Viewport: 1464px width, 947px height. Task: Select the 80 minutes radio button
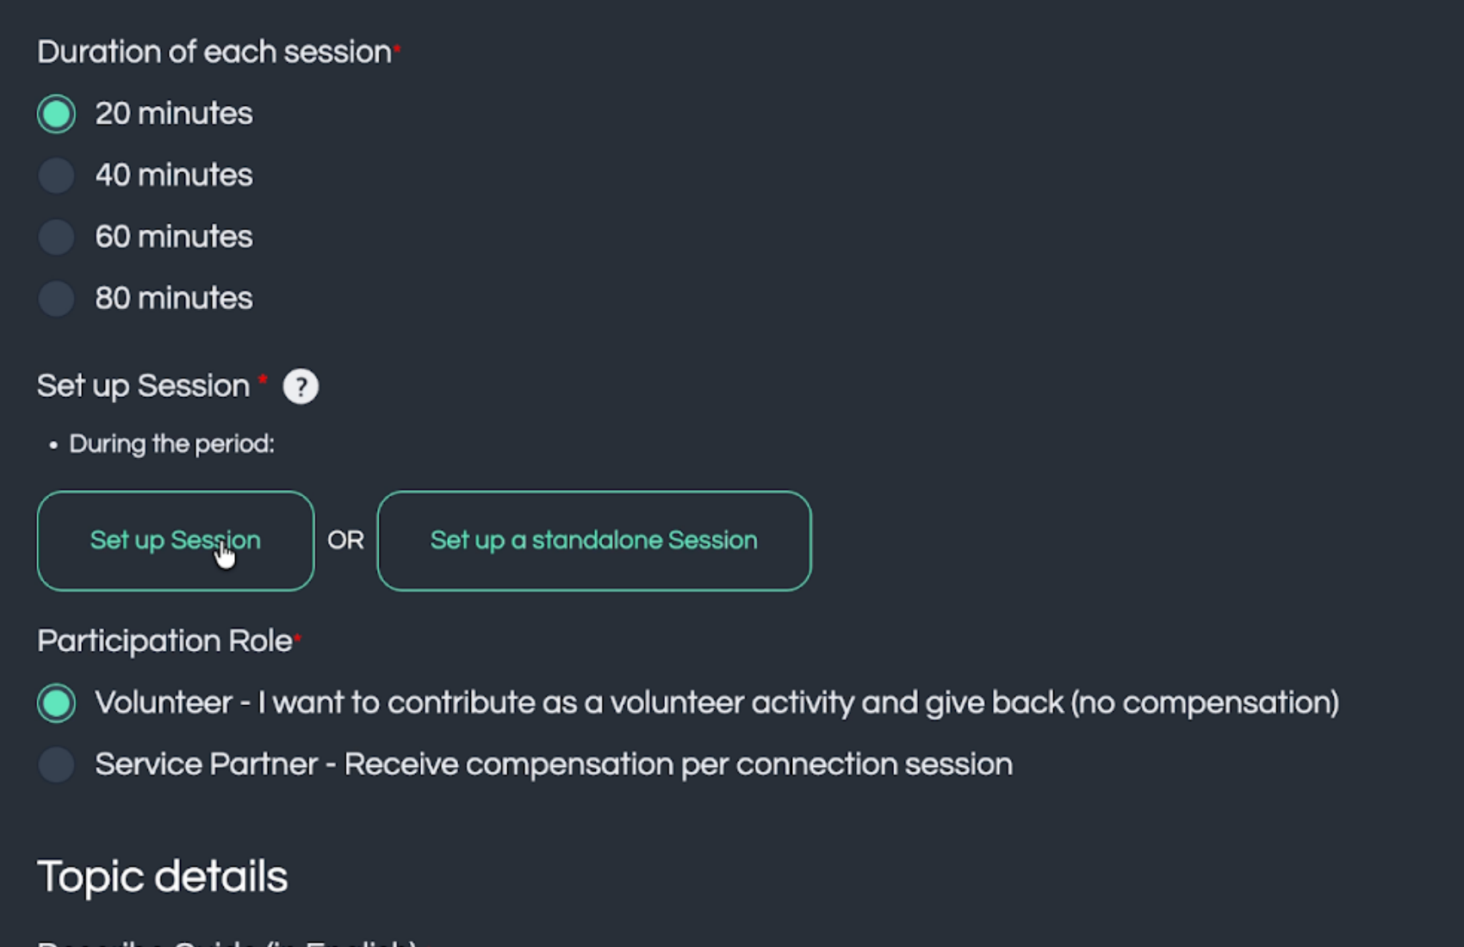click(x=57, y=299)
